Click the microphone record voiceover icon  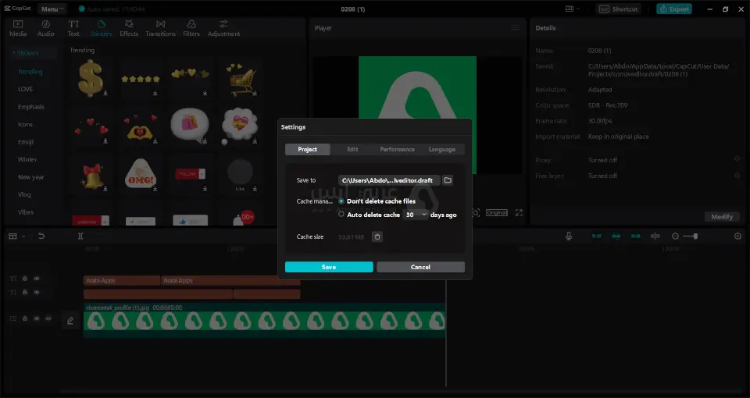[x=569, y=236]
